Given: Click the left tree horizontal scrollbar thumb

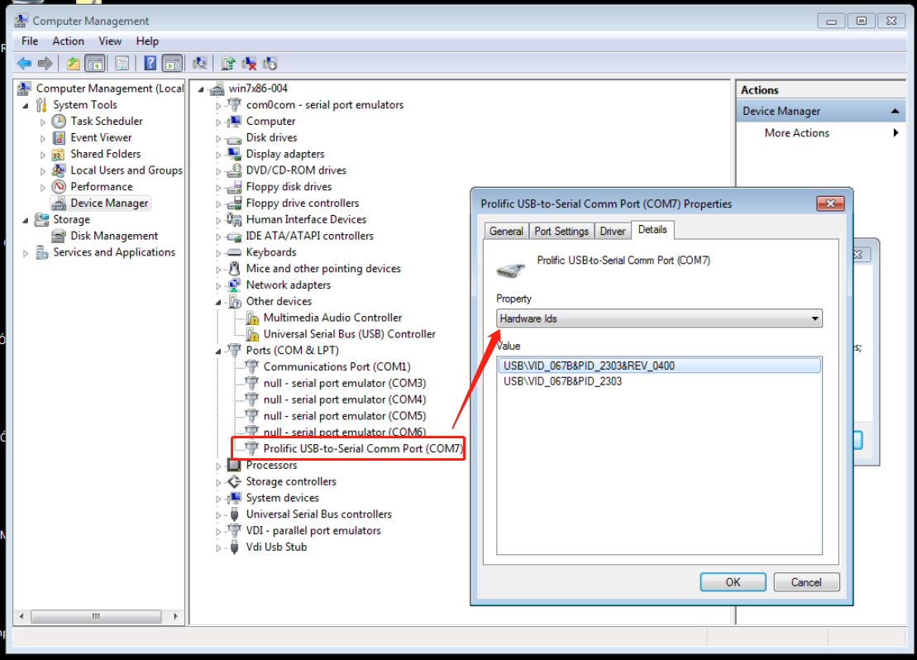Looking at the screenshot, I should 96,616.
